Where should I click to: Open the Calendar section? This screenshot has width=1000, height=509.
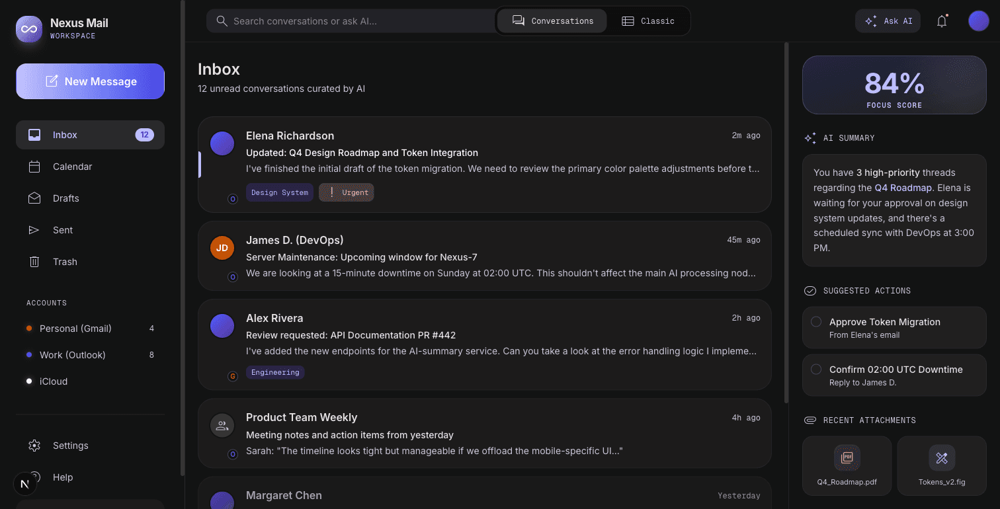90,167
